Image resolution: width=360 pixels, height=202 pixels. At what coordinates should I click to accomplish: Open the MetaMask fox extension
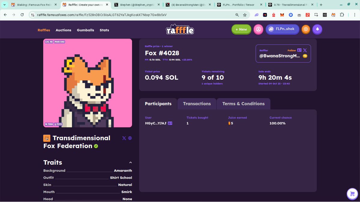(282, 15)
